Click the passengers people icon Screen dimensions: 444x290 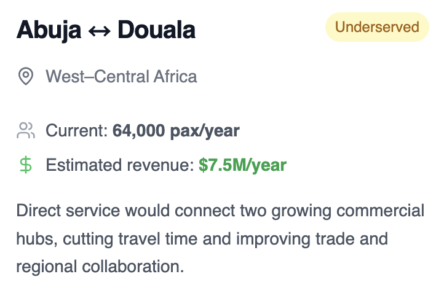(26, 130)
